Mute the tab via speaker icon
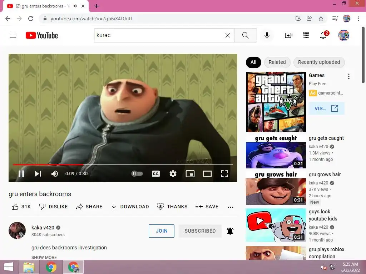366x274 pixels. click(75, 6)
